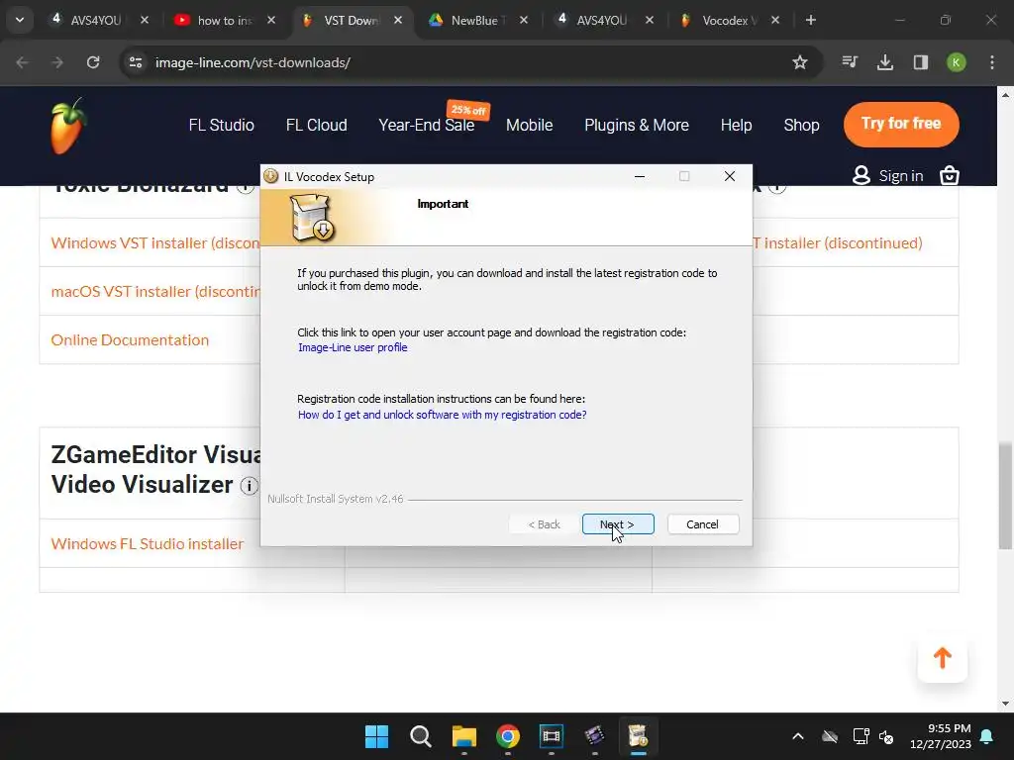This screenshot has width=1014, height=760.
Task: Open the Windows Start menu
Action: tap(376, 736)
